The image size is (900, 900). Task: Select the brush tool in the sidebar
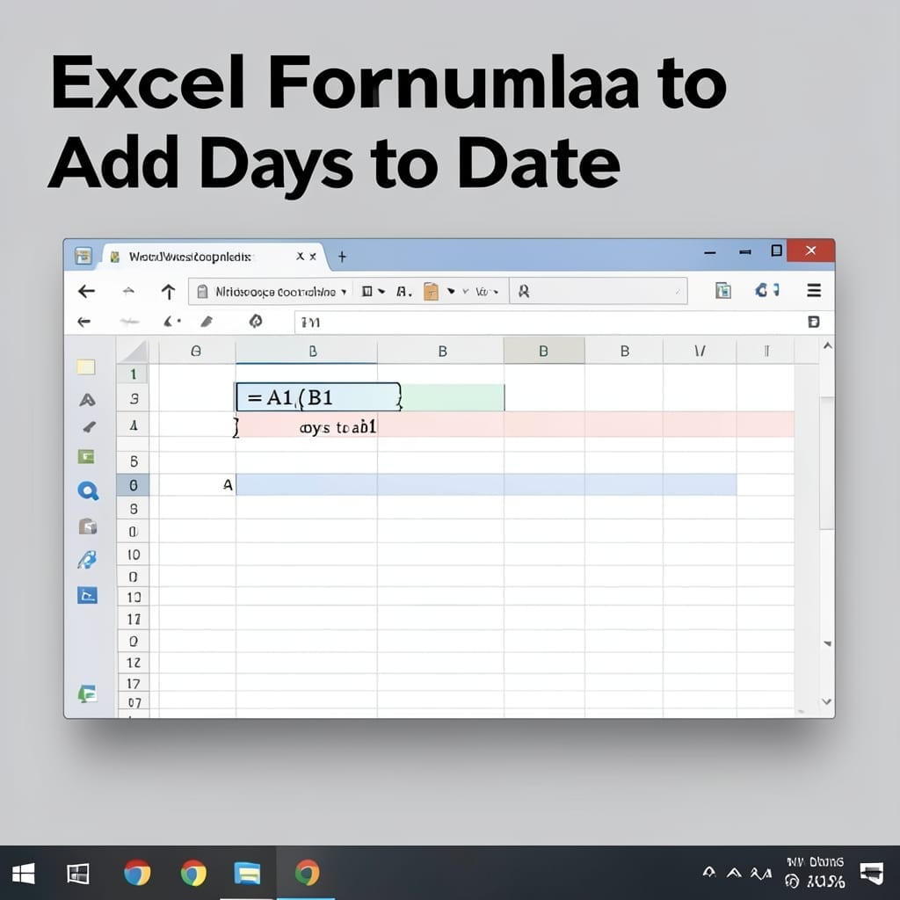(89, 427)
